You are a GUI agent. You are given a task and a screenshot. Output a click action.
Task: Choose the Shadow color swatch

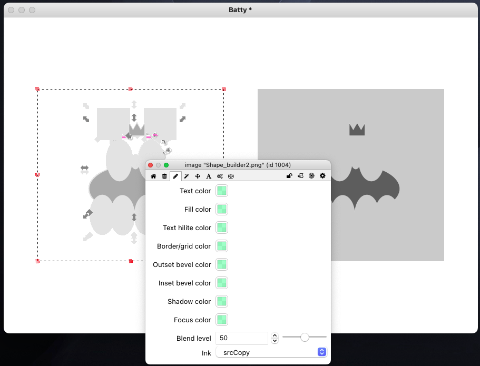(x=222, y=302)
